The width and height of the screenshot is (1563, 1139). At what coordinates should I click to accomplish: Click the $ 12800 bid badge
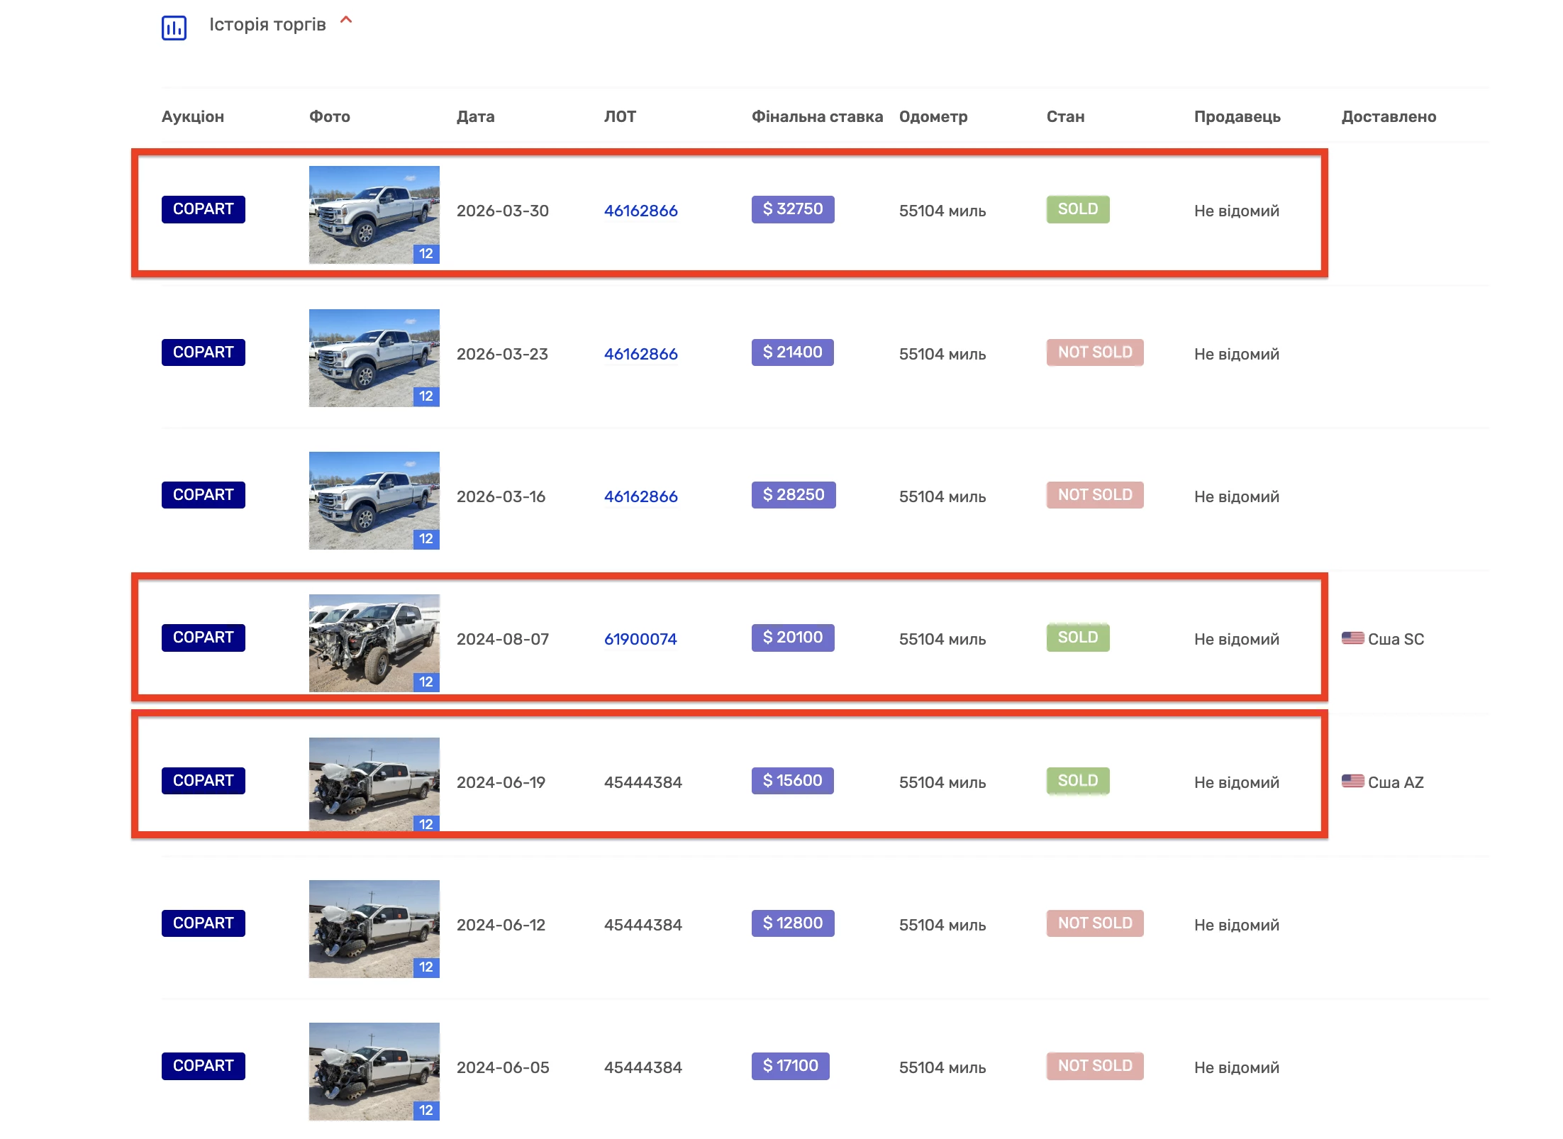(x=792, y=923)
